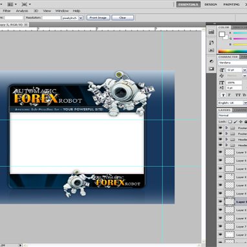Screen dimensions: 247x247
Task: Open the Mini Bridge panel icon
Action: [211, 32]
